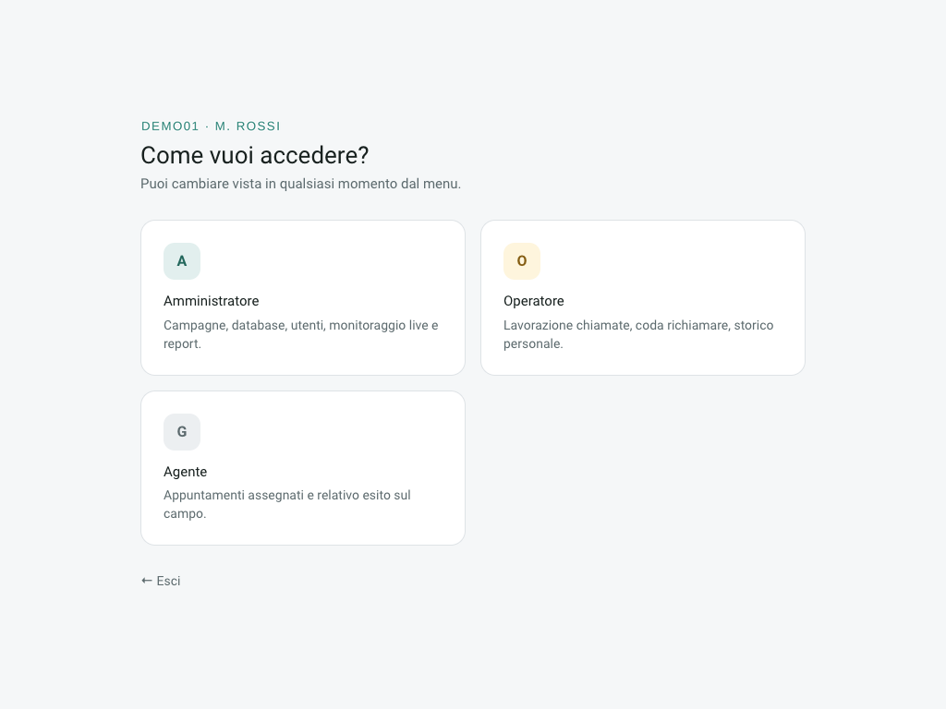Viewport: 946px width, 709px height.
Task: Click the gray 'G' Agente icon
Action: click(182, 432)
